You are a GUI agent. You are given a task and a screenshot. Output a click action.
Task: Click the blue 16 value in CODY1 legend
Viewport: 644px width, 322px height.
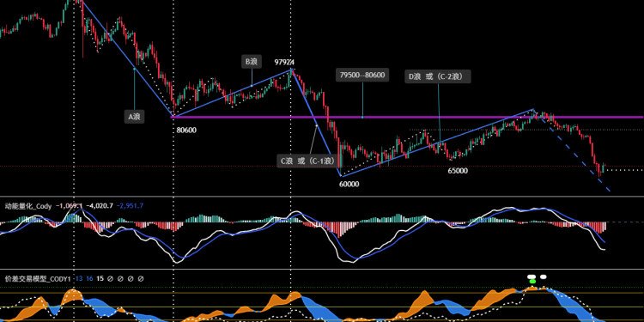tap(89, 278)
